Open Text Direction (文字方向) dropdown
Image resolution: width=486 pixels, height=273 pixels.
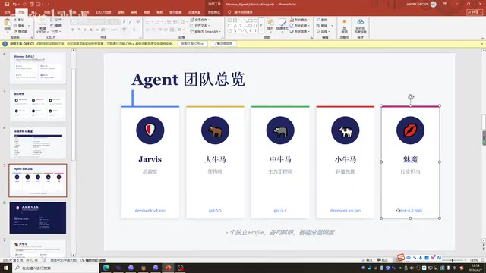point(200,20)
